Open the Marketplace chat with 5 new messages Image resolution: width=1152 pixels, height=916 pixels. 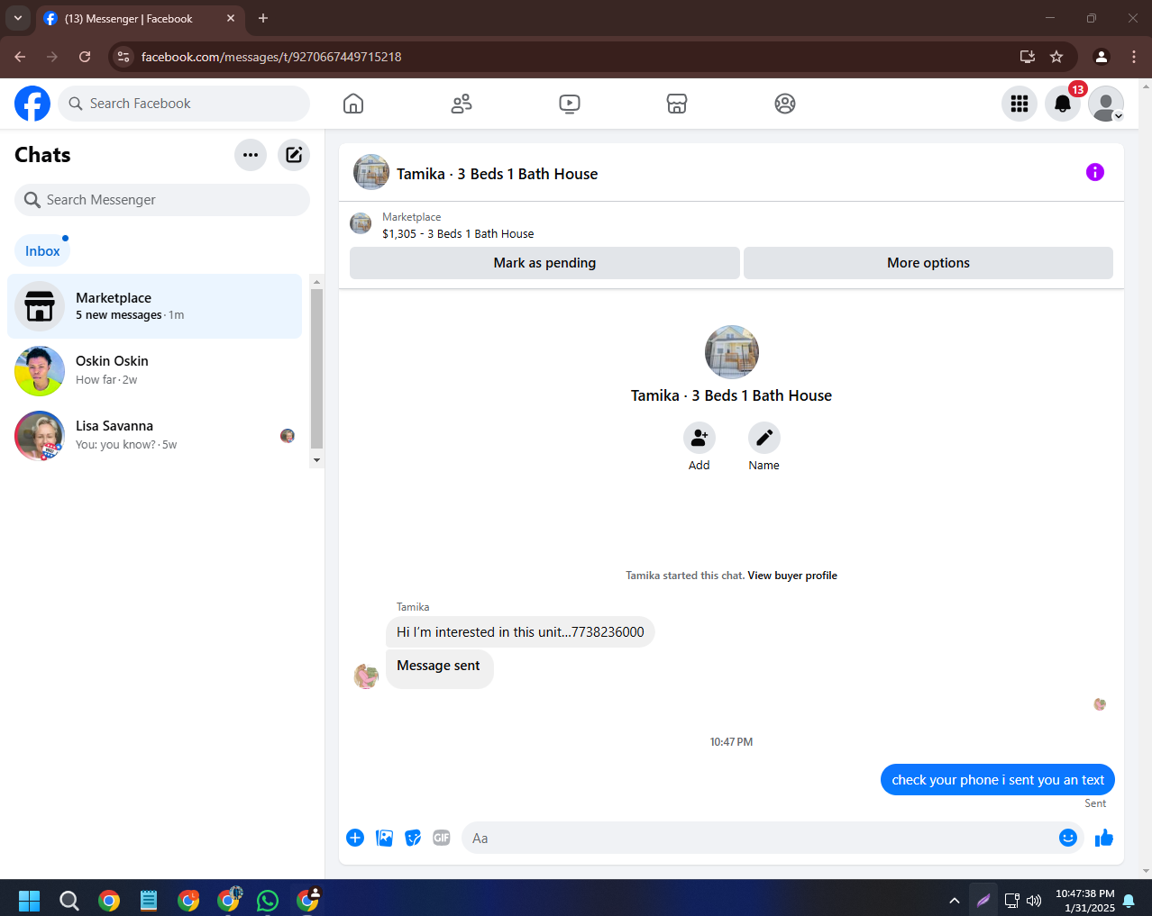click(154, 306)
